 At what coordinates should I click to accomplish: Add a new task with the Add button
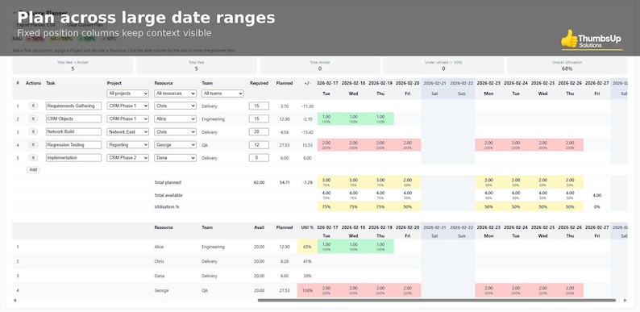click(33, 169)
